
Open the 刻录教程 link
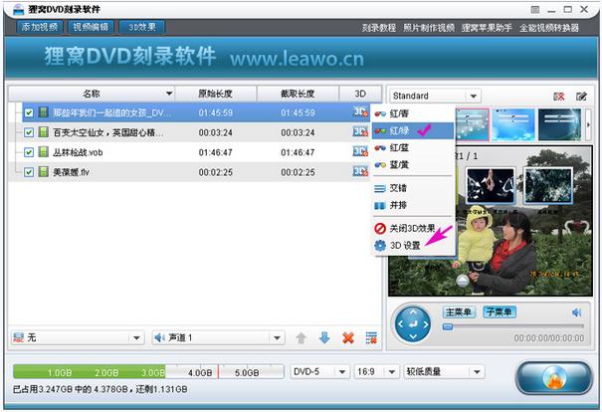point(378,28)
